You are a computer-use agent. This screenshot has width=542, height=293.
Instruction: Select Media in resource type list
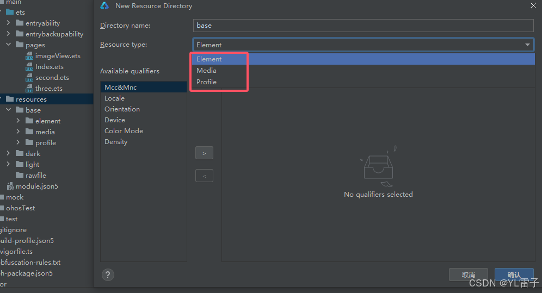tap(364, 71)
